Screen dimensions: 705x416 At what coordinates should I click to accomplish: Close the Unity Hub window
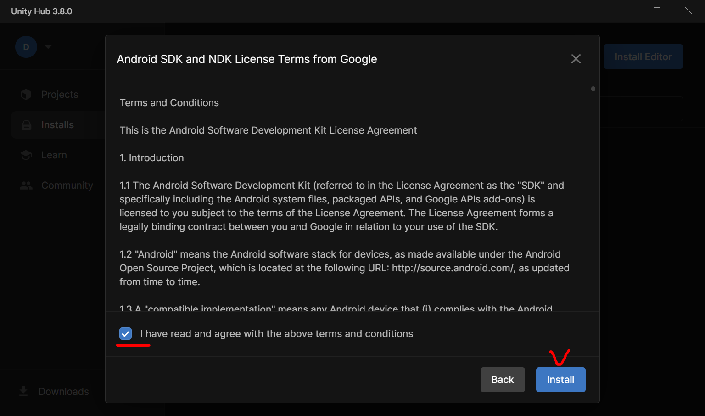click(x=688, y=11)
